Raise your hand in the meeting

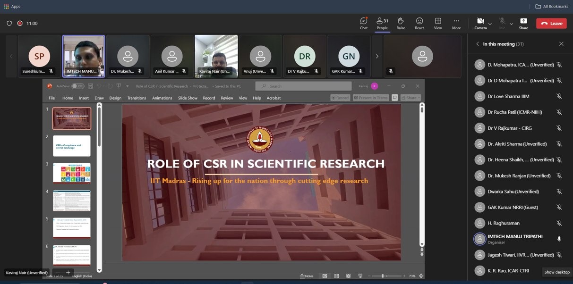[401, 23]
